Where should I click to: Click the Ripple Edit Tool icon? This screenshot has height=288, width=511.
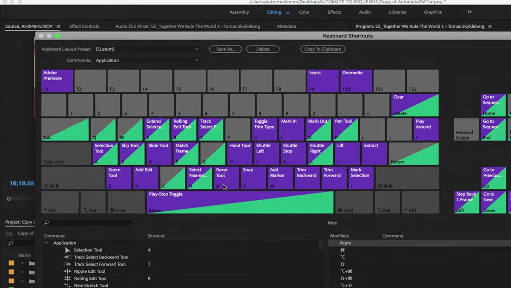(67, 271)
